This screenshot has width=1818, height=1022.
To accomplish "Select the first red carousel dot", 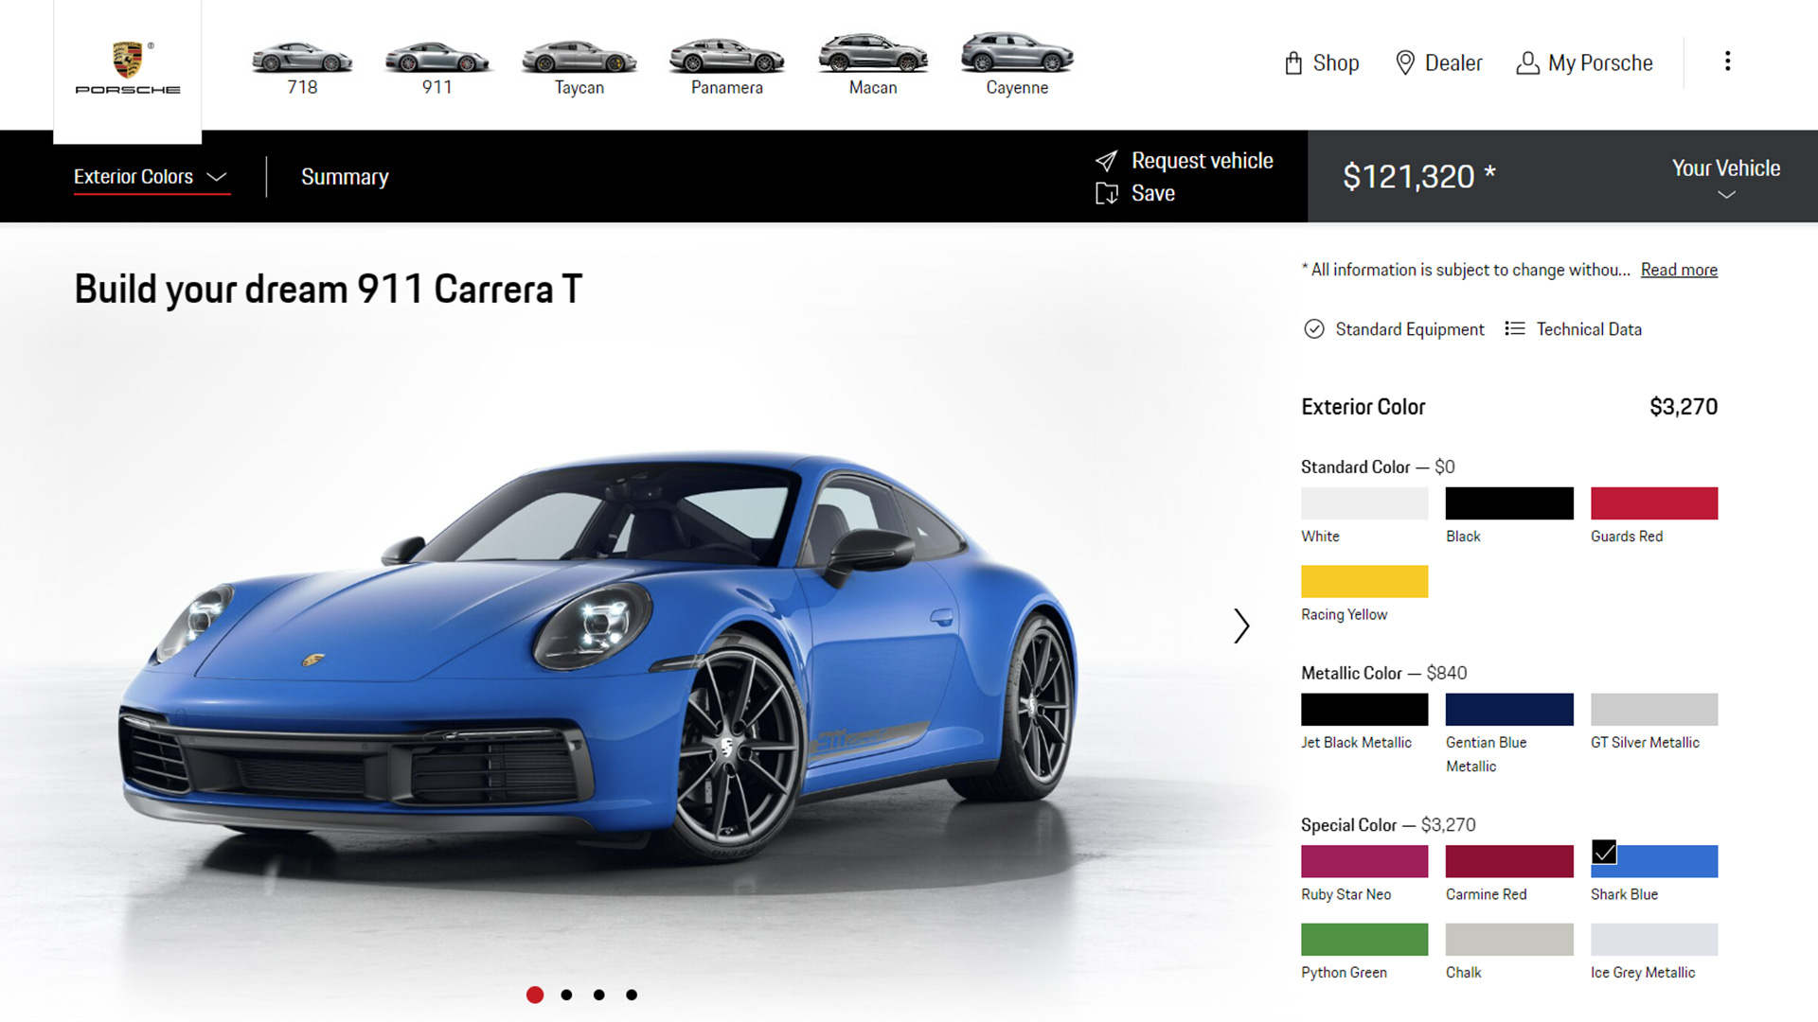I will click(535, 995).
